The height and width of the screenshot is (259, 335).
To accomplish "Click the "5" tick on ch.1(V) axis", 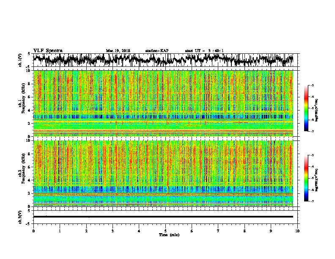I will click(x=29, y=54).
